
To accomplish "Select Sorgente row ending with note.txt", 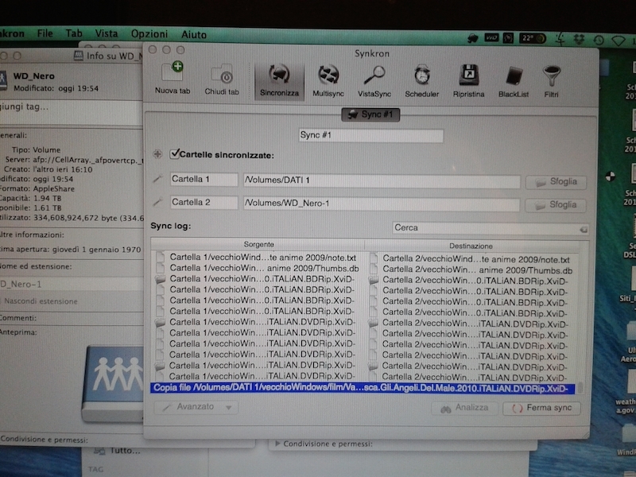I will click(x=259, y=257).
